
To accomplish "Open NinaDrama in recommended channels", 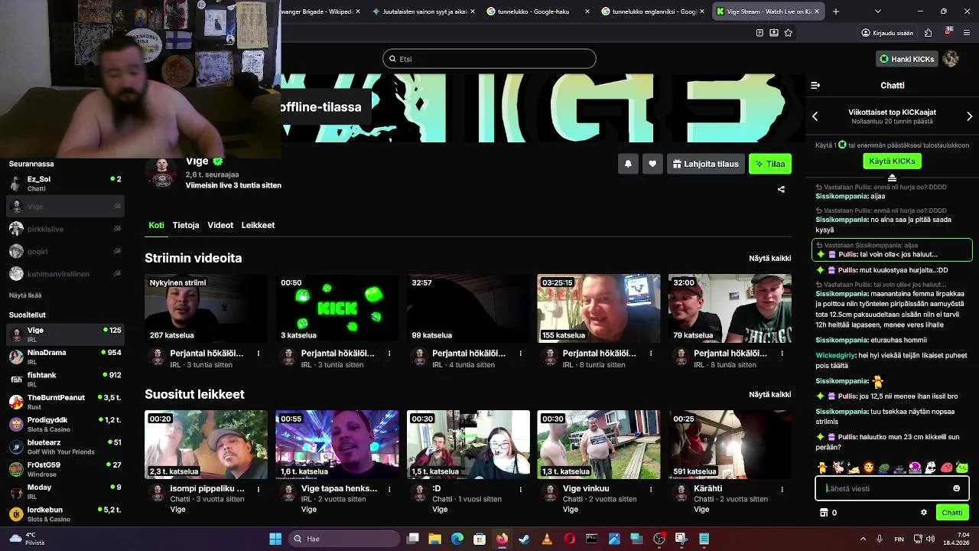I will point(65,357).
